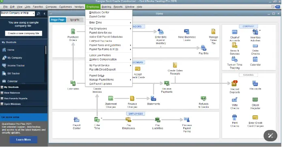Open the Process Payroll Forms icon
283x147 pixels.
[187, 119]
